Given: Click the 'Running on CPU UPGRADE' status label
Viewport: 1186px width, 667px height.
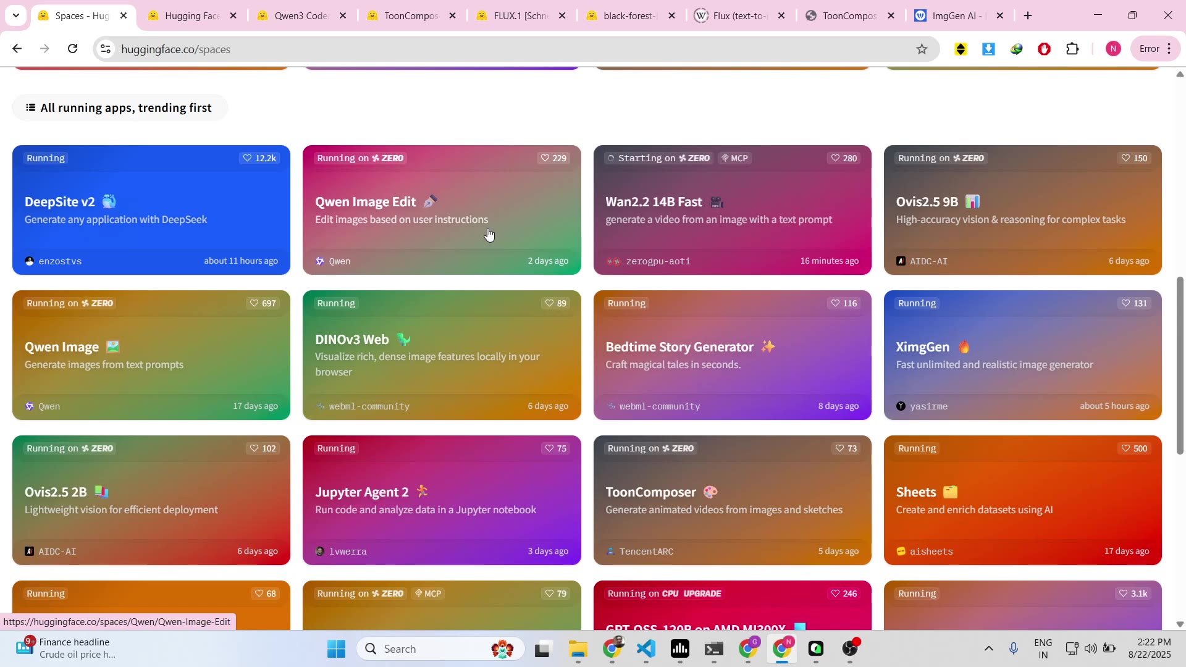Looking at the screenshot, I should pos(665,594).
